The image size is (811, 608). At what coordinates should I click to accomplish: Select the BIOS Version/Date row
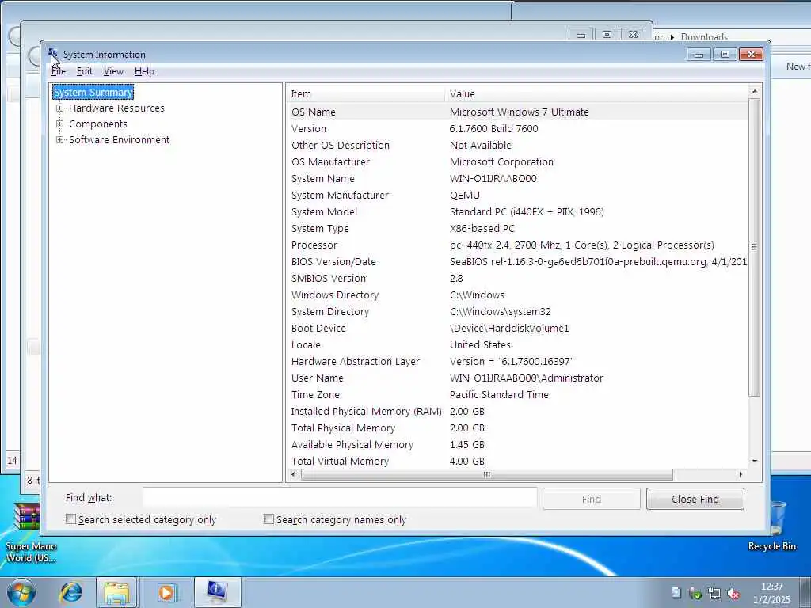pos(517,261)
